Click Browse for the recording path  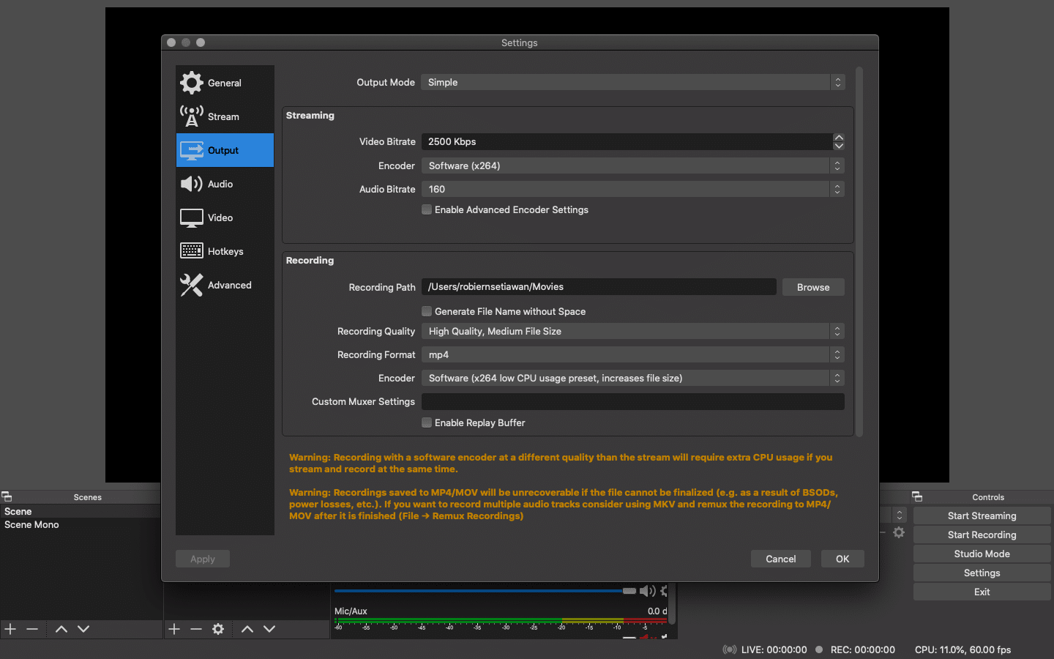[813, 287]
